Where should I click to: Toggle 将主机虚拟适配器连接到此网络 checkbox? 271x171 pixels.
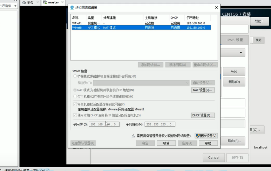75,104
